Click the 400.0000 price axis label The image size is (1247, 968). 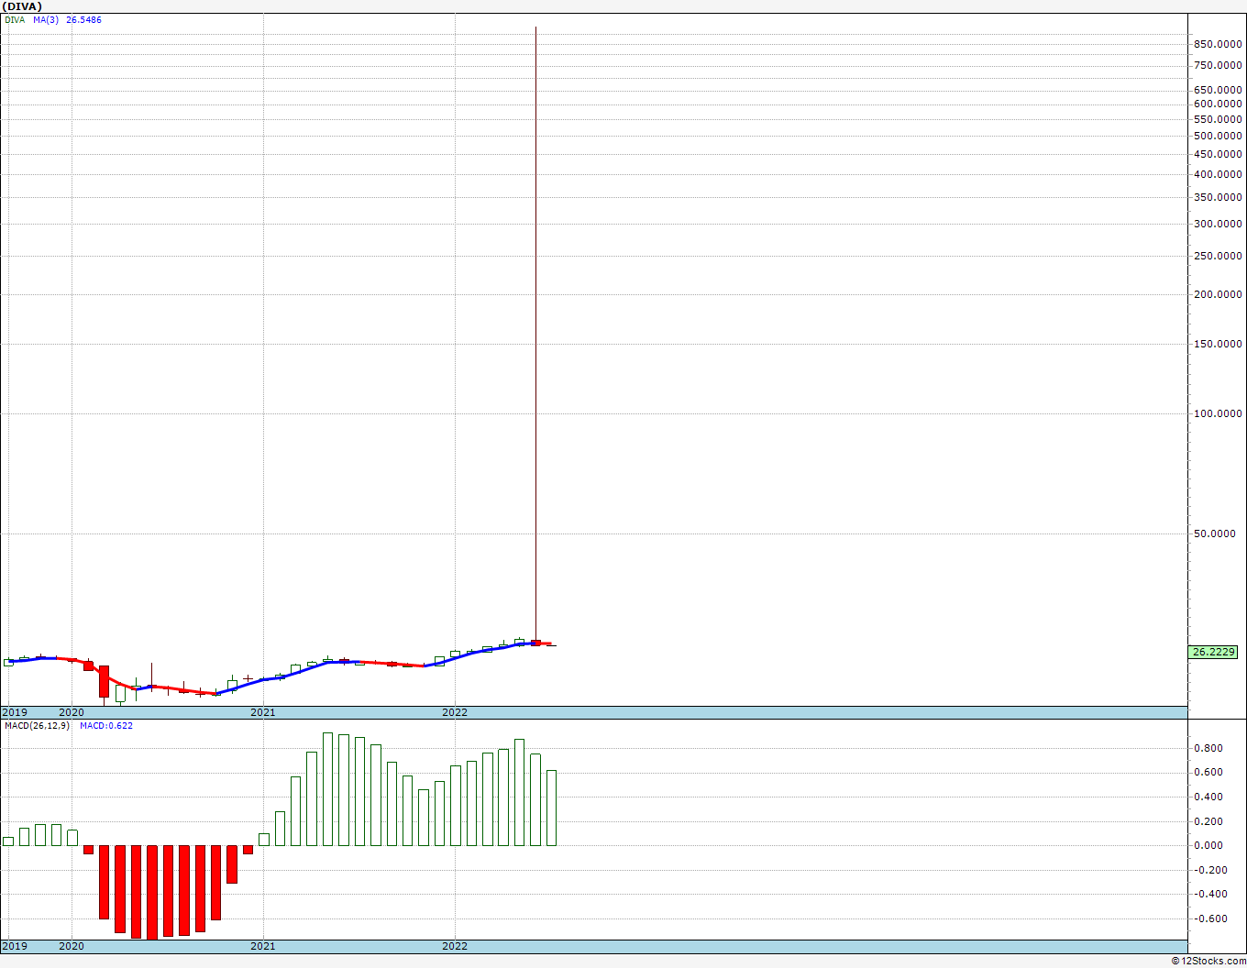[x=1219, y=174]
